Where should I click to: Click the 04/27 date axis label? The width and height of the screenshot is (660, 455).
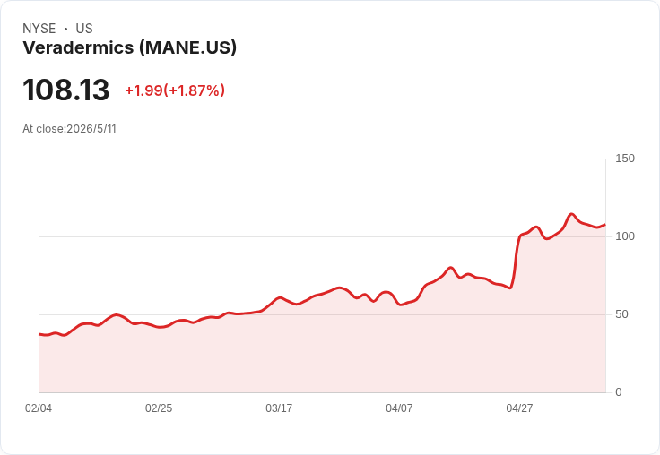[519, 408]
